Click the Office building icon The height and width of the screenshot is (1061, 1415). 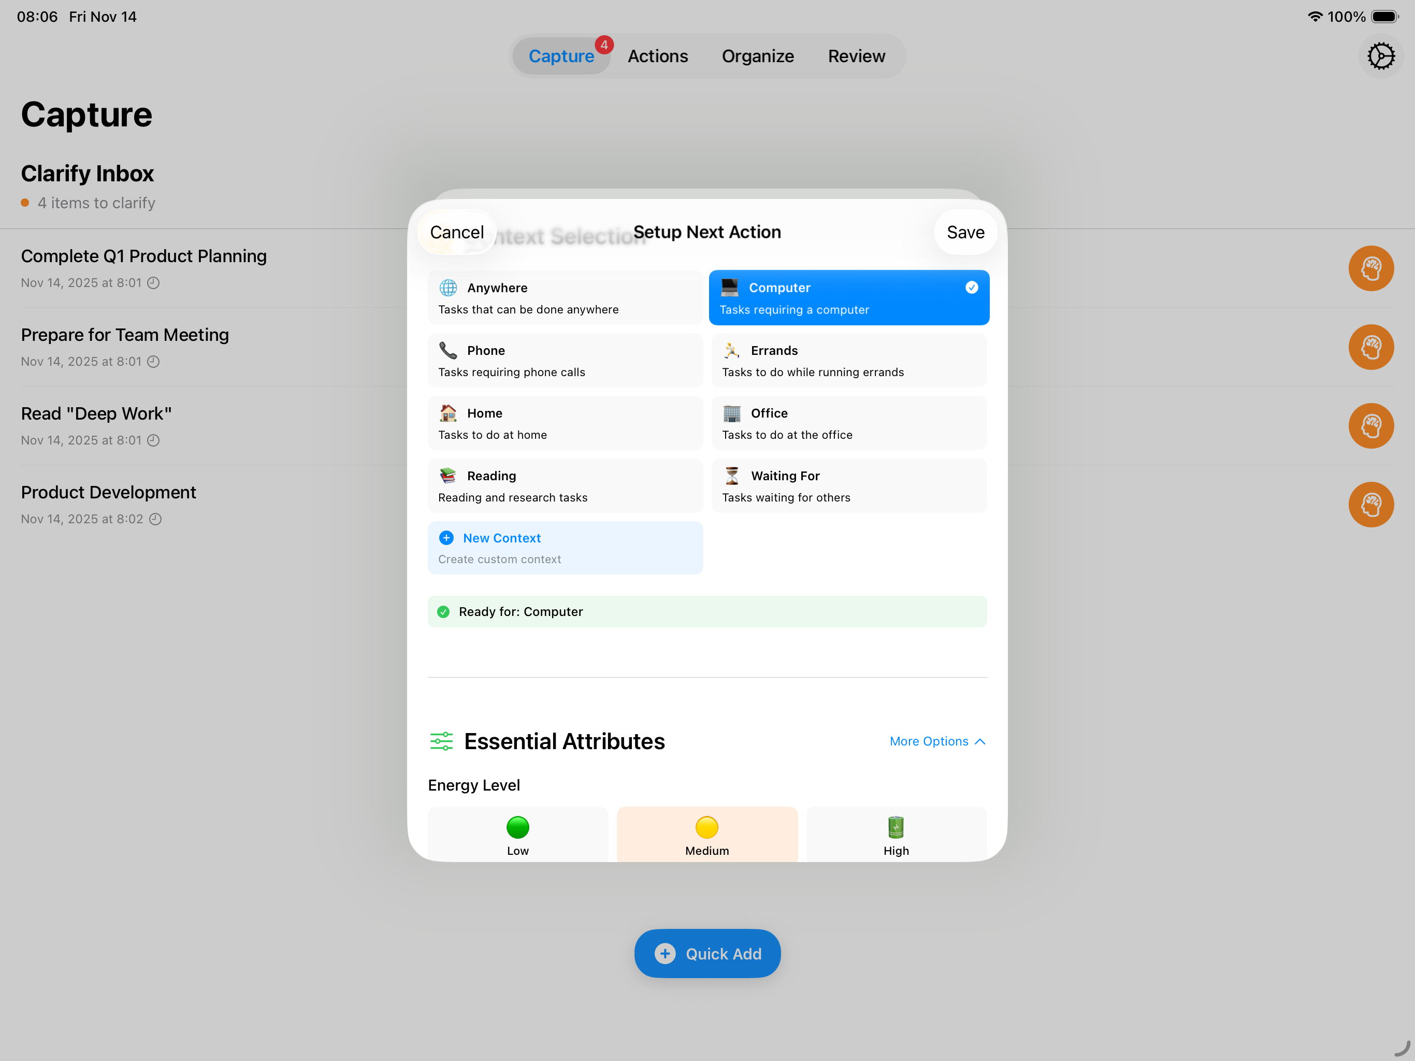pos(731,413)
